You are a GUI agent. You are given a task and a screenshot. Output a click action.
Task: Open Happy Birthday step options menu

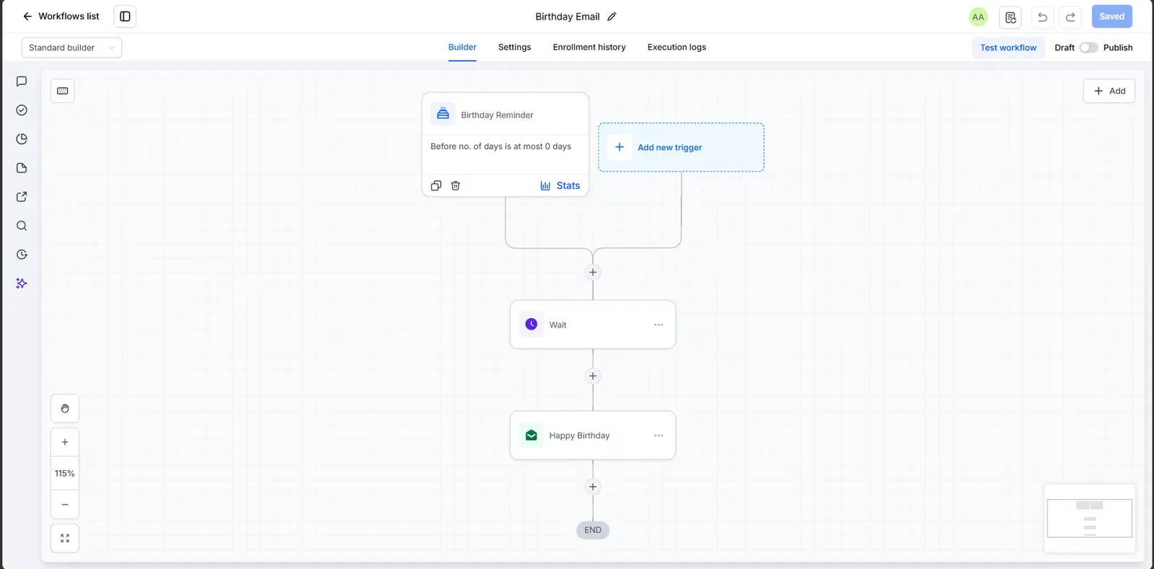[659, 436]
